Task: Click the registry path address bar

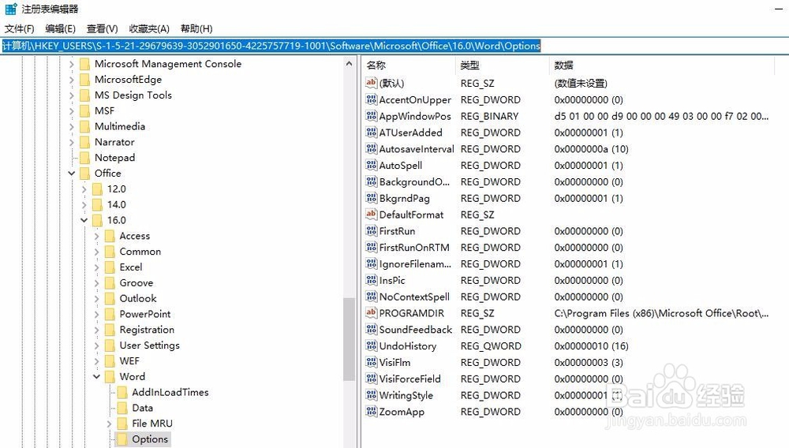Action: (394, 46)
